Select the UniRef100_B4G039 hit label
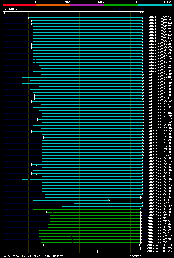This screenshot has width=174, height=258. coord(159,50)
